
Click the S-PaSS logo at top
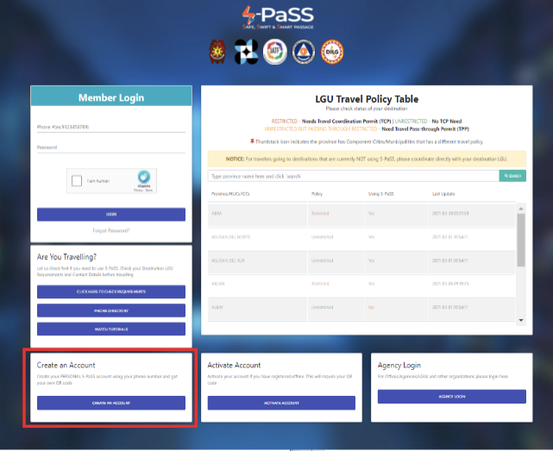click(x=278, y=17)
